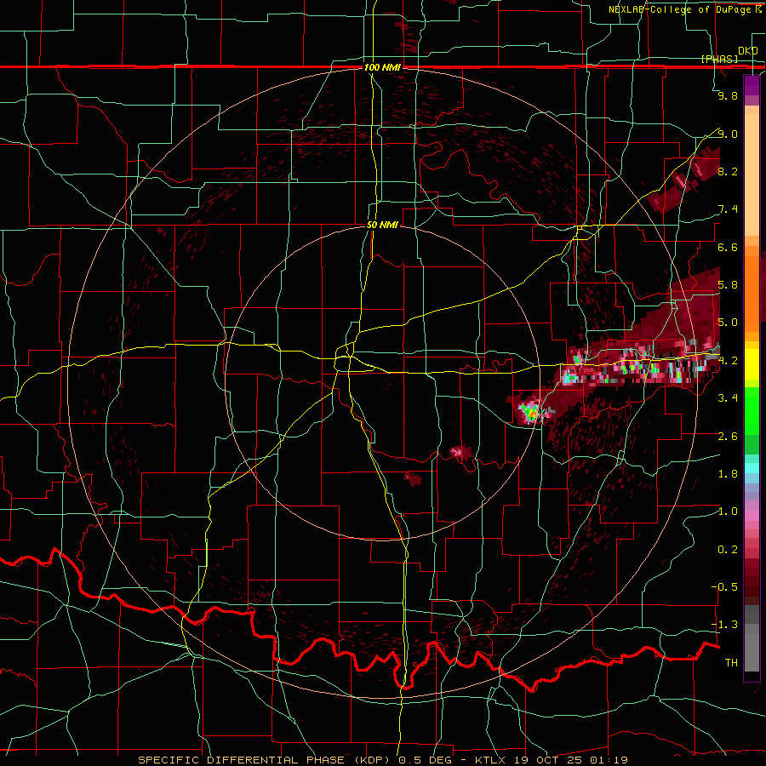This screenshot has width=766, height=766.
Task: Click the 4.2 value on color scale
Action: pos(728,361)
